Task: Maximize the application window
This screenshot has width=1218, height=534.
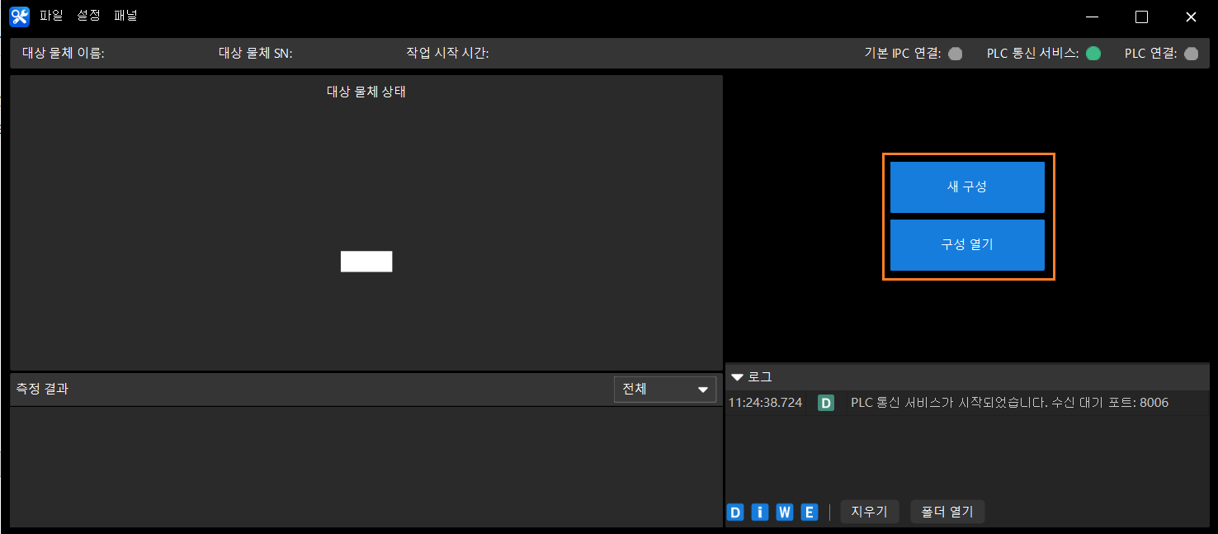Action: [x=1142, y=17]
